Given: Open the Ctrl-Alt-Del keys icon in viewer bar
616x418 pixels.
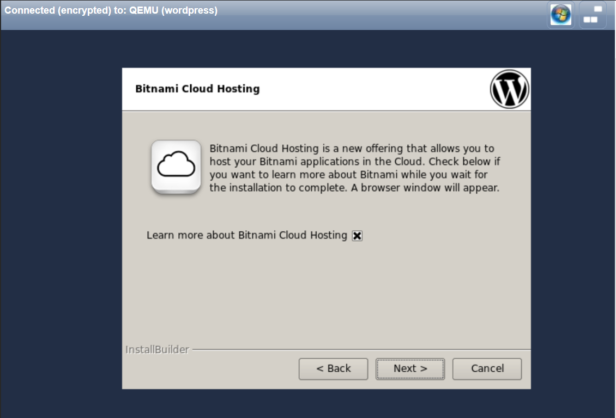Looking at the screenshot, I should 593,15.
